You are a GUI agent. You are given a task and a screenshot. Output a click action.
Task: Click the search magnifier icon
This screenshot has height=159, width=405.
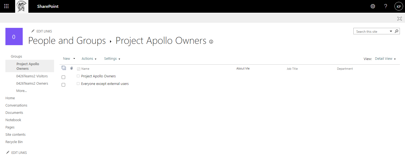397,31
